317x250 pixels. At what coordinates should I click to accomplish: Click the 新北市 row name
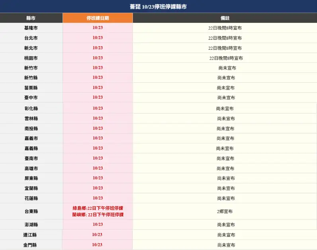point(31,48)
